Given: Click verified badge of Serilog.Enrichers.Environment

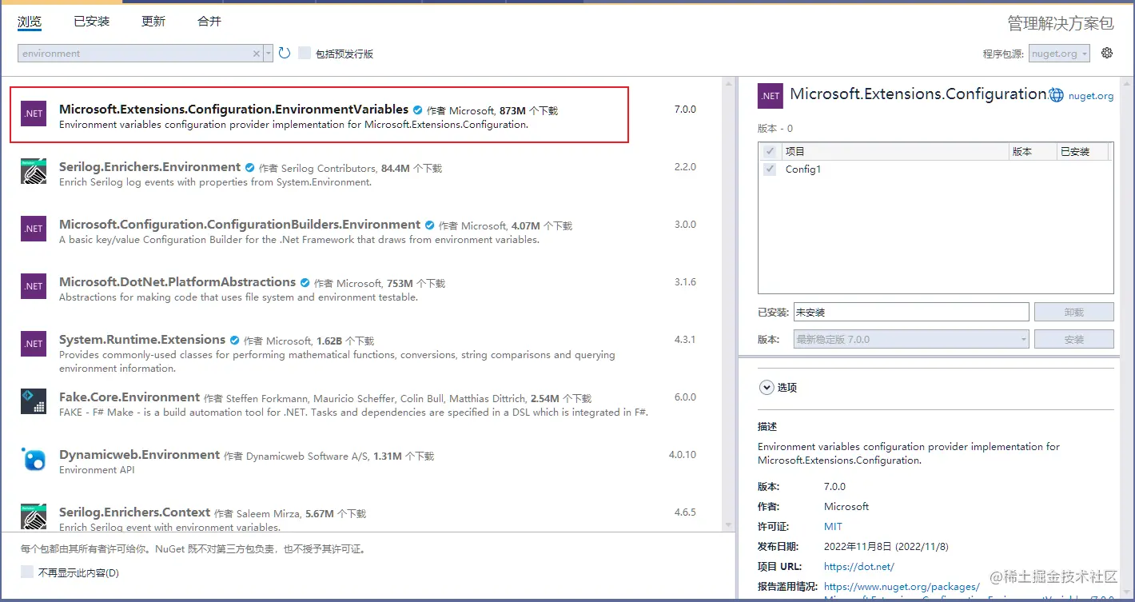Looking at the screenshot, I should tap(249, 167).
